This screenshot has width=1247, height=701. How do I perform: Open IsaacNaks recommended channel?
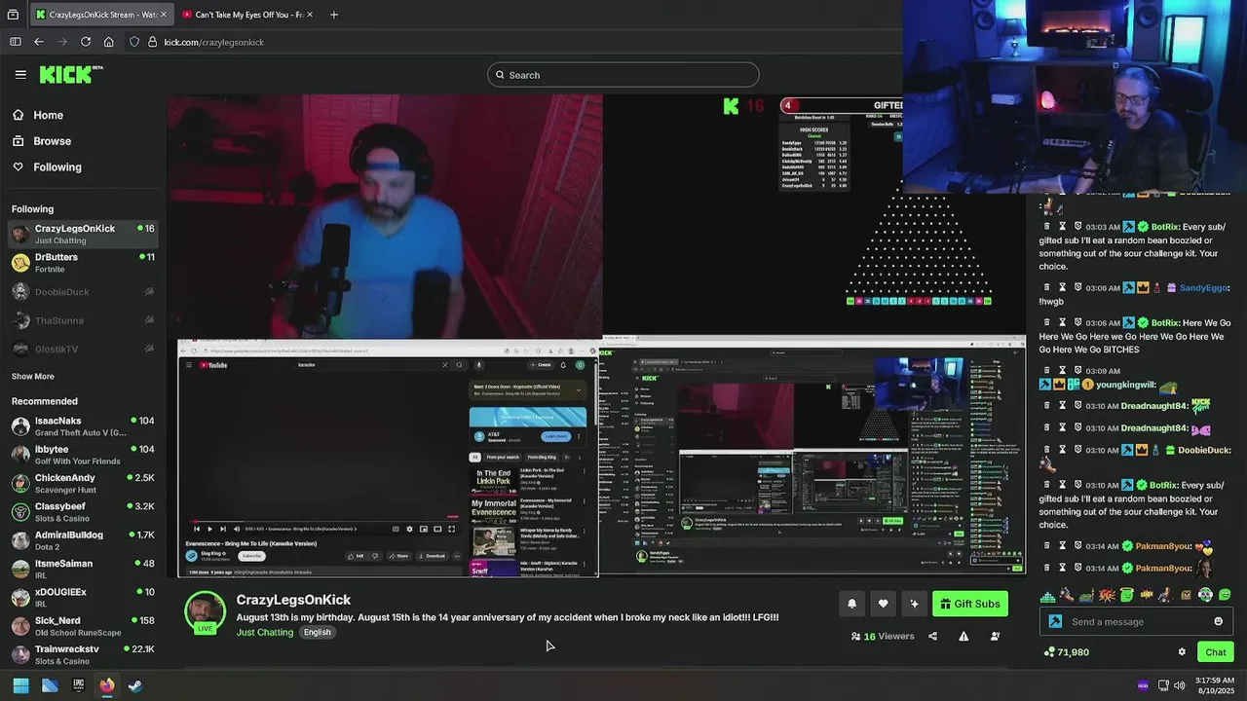point(83,426)
